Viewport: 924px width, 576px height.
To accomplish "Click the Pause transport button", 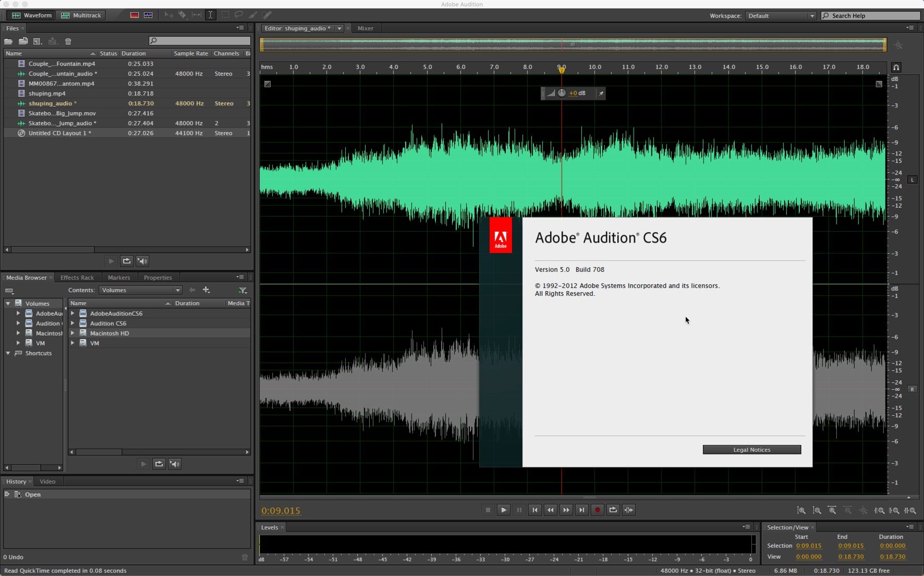I will (x=519, y=510).
